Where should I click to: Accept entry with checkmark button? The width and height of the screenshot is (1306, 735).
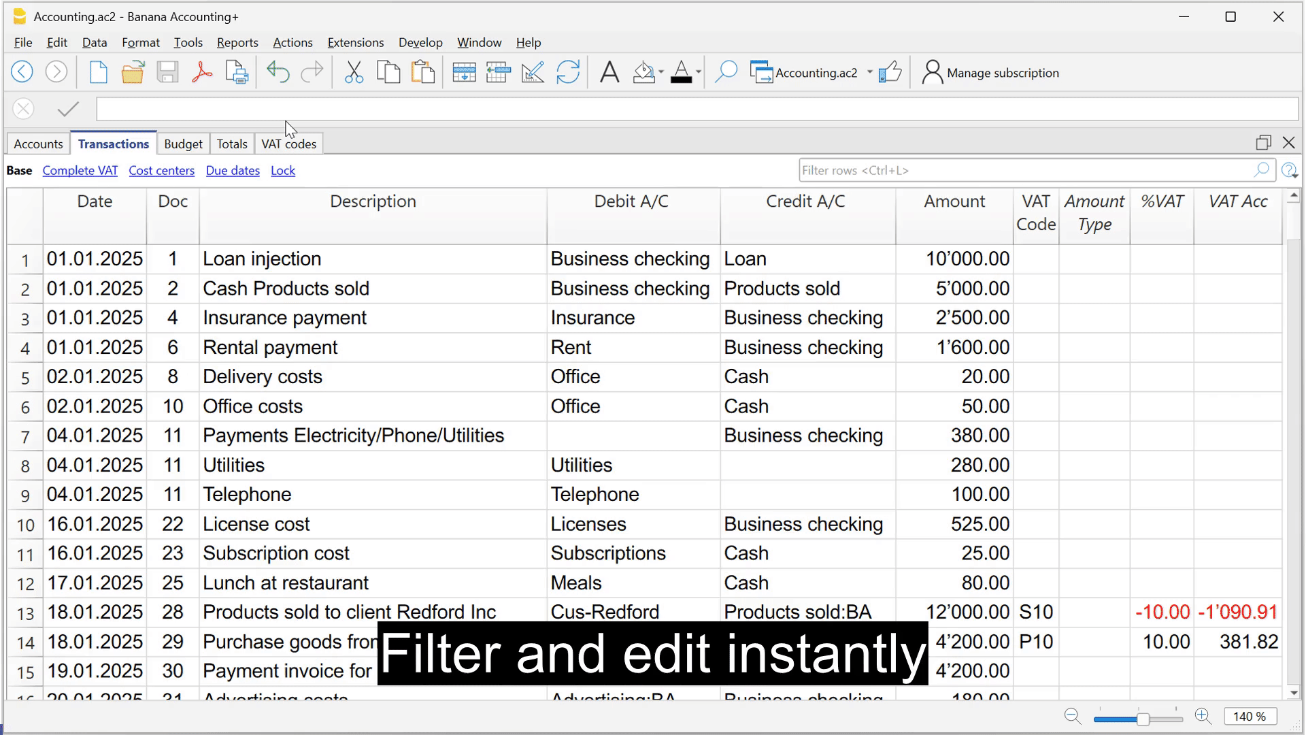[x=68, y=109]
